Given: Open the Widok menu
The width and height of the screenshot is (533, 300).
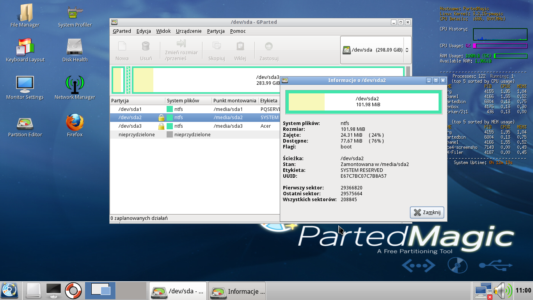Looking at the screenshot, I should 163,31.
